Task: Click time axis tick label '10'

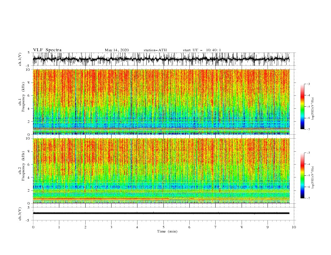Action: coord(294,227)
